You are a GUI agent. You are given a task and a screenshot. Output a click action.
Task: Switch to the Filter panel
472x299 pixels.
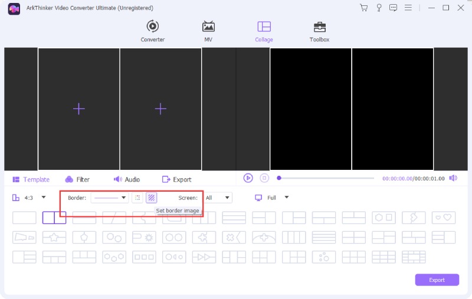click(x=77, y=180)
